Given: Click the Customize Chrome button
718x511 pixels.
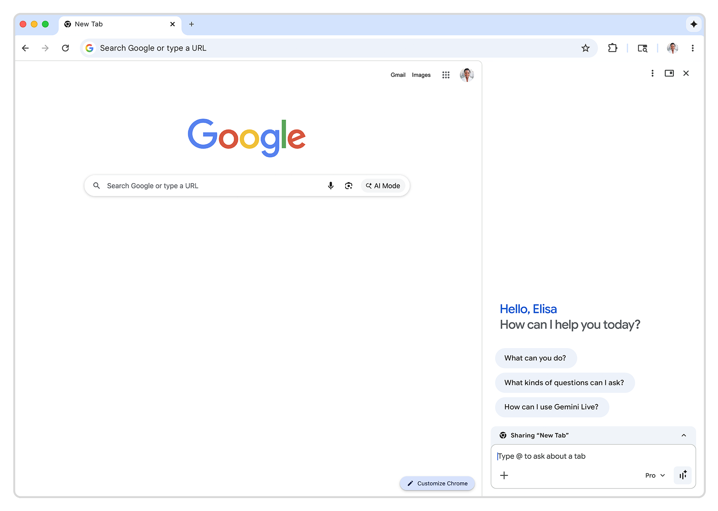Looking at the screenshot, I should (437, 483).
